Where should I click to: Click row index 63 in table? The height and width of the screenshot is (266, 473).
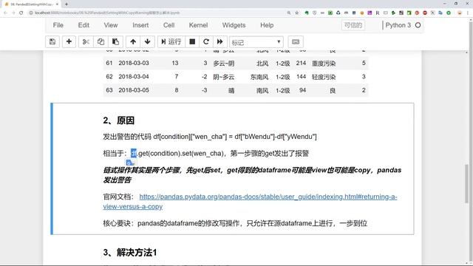coord(109,90)
